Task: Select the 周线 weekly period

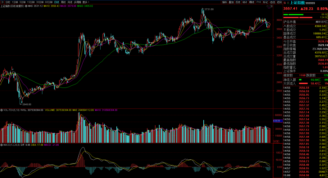Action: (63, 2)
